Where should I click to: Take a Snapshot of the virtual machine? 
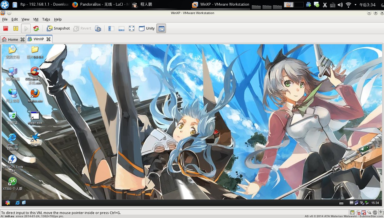click(x=58, y=28)
